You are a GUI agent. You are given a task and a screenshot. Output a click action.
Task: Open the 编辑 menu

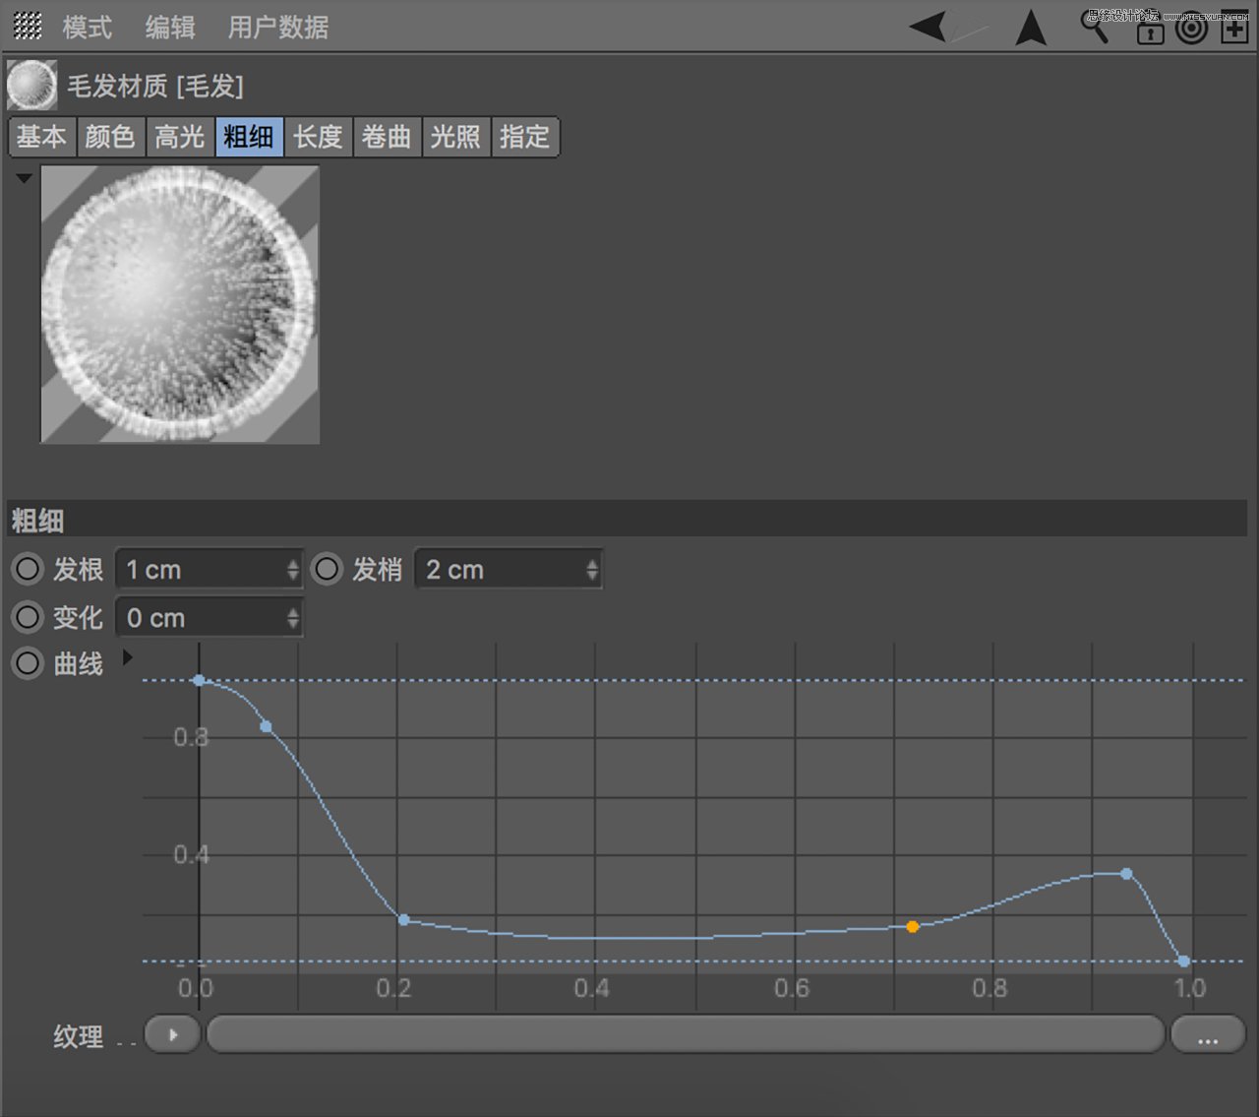point(170,28)
